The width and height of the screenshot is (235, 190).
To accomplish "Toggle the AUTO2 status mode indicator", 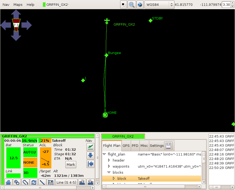I will (30, 152).
